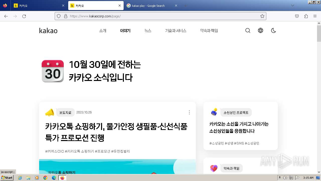Open the 카카오톡 쇼핑하기 promotion article headline
The height and width of the screenshot is (181, 321).
(x=116, y=132)
